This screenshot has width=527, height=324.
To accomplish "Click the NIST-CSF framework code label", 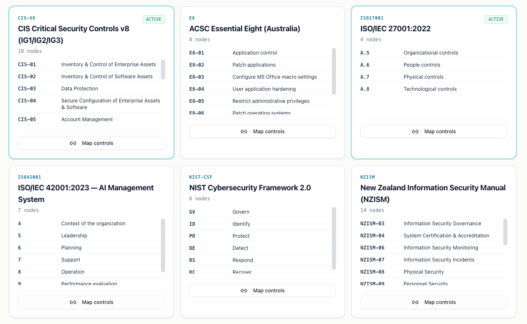I will pos(201,177).
